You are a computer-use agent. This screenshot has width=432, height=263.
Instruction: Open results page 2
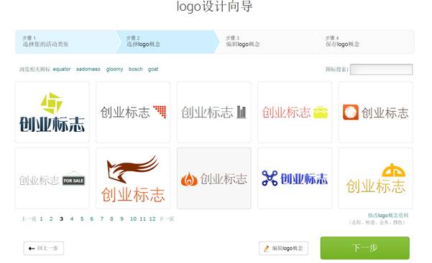point(51,219)
